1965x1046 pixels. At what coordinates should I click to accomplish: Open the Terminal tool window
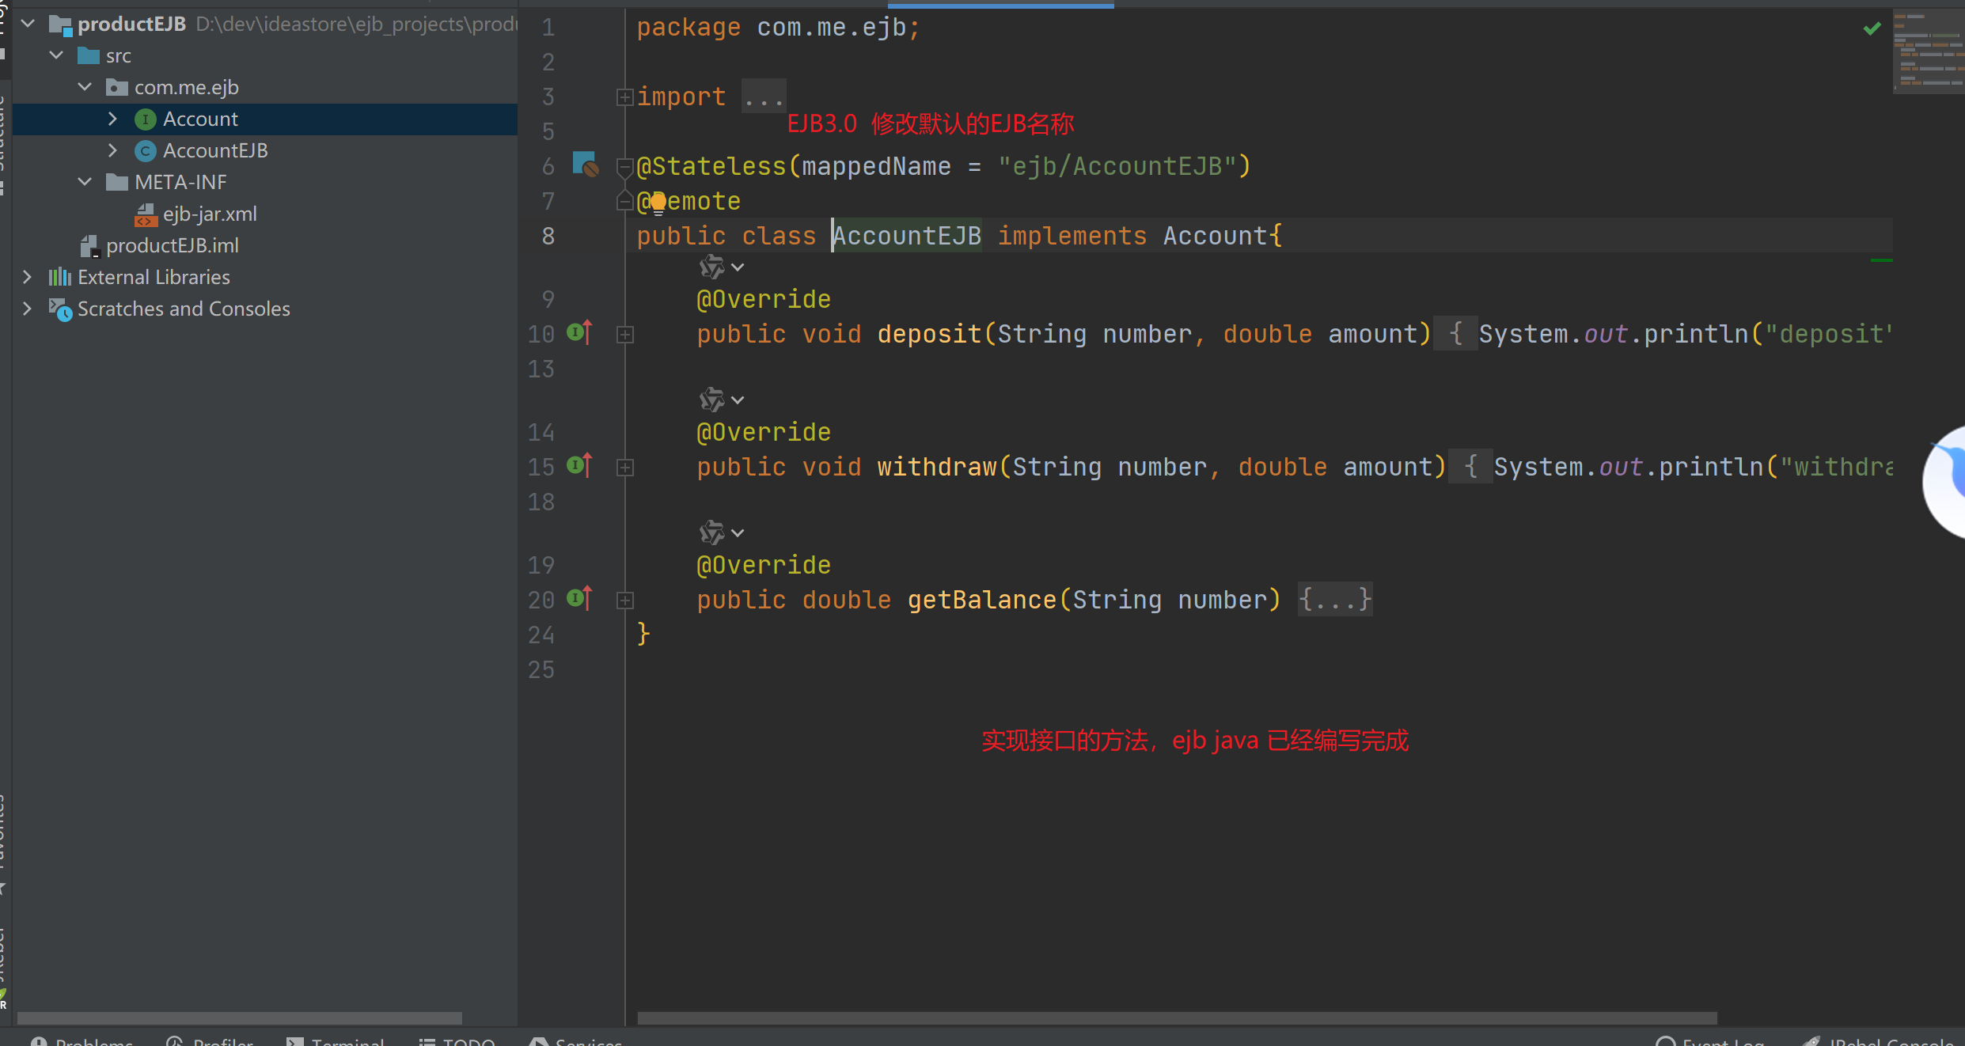click(x=336, y=1041)
